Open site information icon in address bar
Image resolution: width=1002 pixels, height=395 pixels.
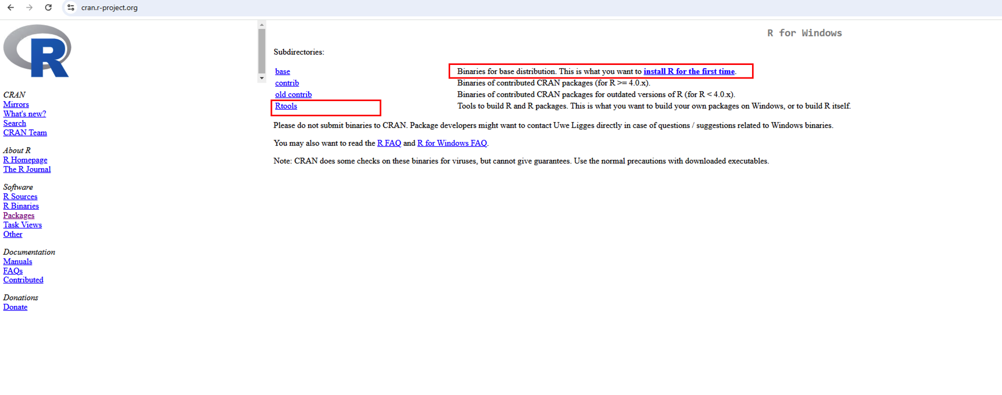pyautogui.click(x=71, y=8)
